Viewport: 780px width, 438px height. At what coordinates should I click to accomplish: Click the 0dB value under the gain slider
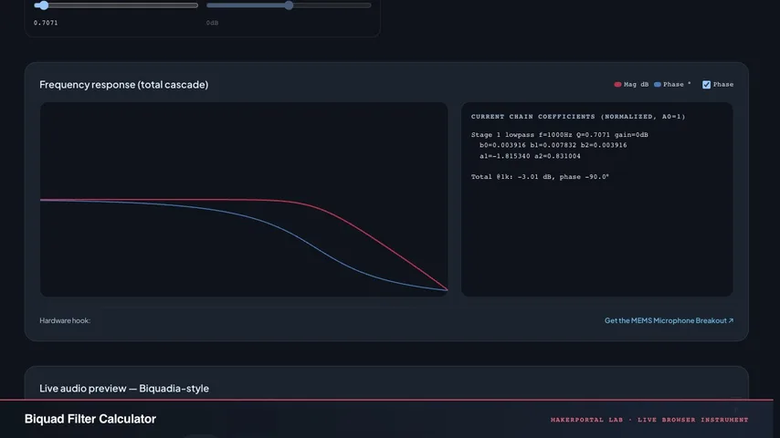click(x=213, y=23)
